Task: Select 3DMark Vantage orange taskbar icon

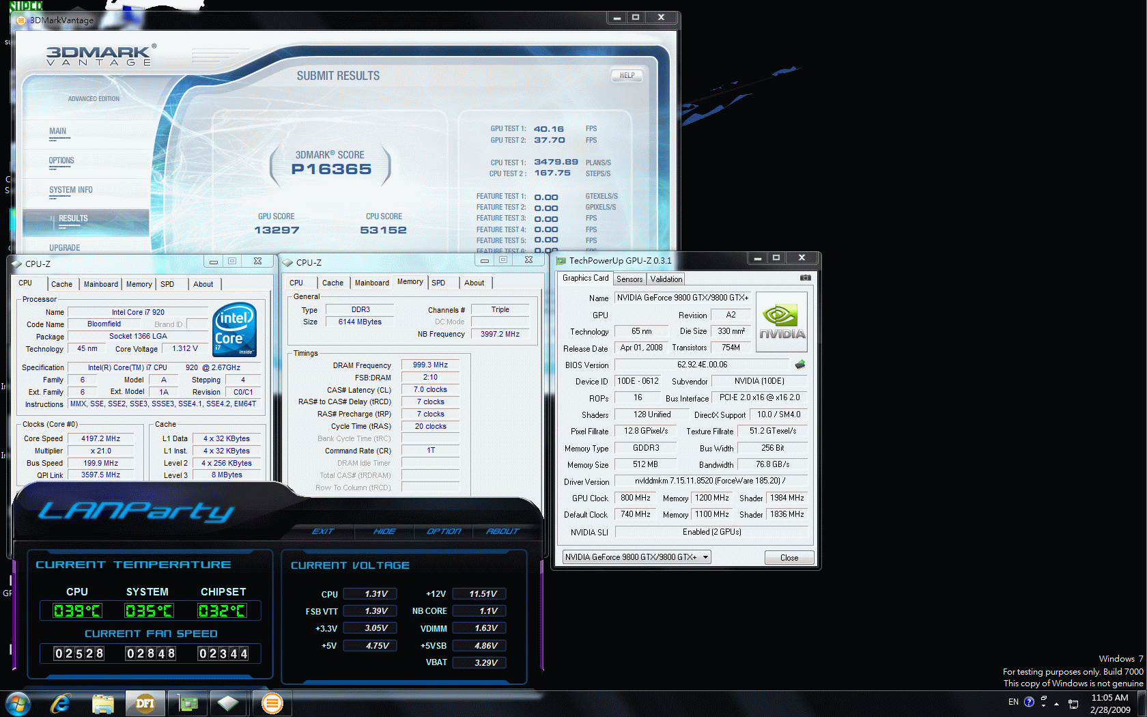Action: [272, 703]
